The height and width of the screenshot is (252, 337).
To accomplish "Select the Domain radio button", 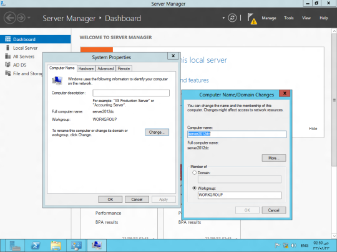I will [x=194, y=172].
